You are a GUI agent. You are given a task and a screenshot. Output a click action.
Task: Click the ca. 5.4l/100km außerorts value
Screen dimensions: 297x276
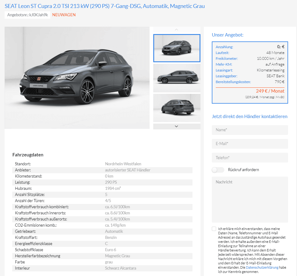tap(117, 219)
